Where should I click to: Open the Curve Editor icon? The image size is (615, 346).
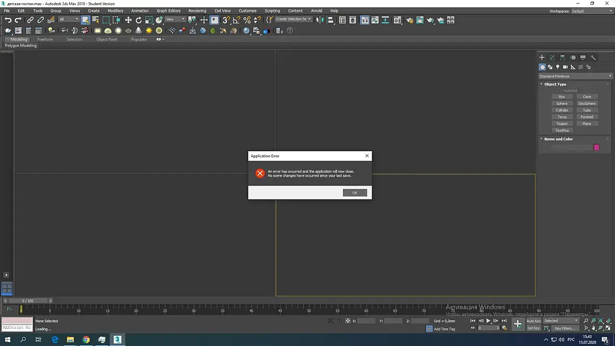(x=375, y=20)
